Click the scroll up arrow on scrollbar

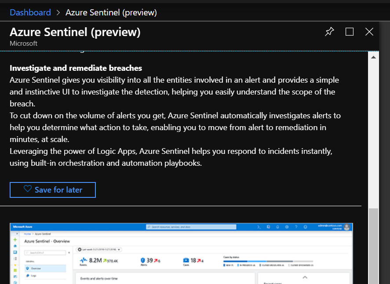point(373,57)
